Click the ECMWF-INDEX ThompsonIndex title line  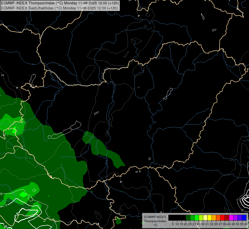click(x=60, y=3)
